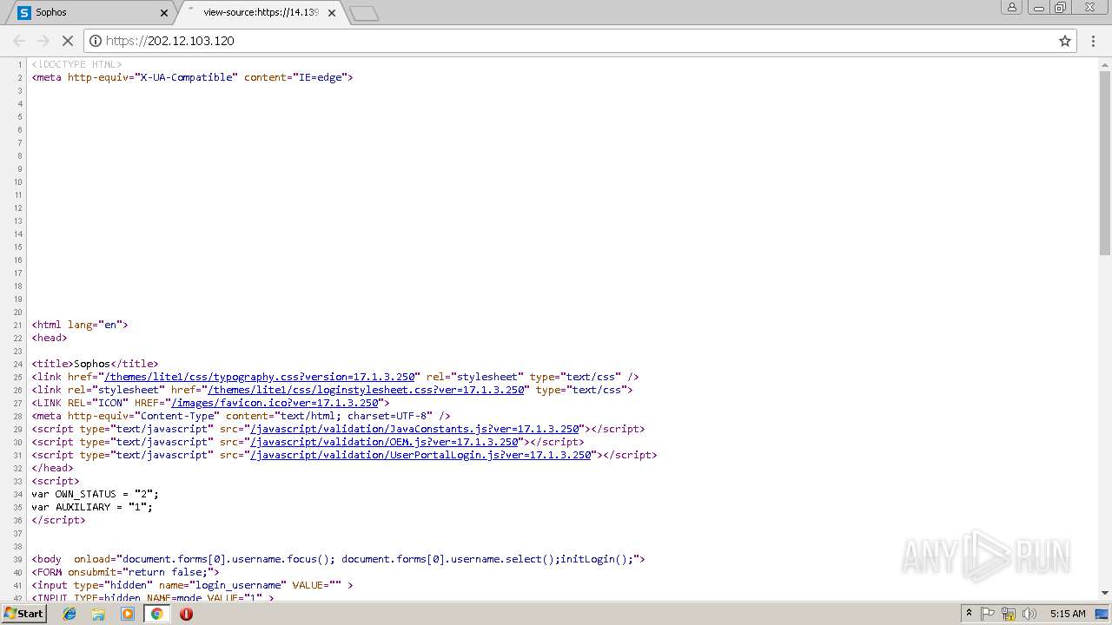This screenshot has height=625, width=1112.
Task: View site information icon in address bar
Action: pyautogui.click(x=96, y=41)
